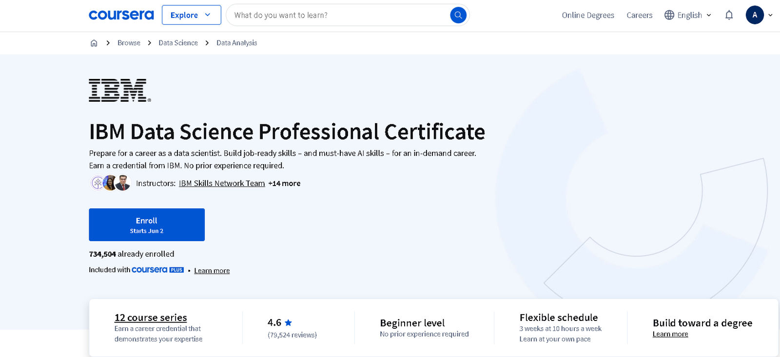
Task: Open 'Learn more' next to Coursera Plus
Action: click(212, 270)
